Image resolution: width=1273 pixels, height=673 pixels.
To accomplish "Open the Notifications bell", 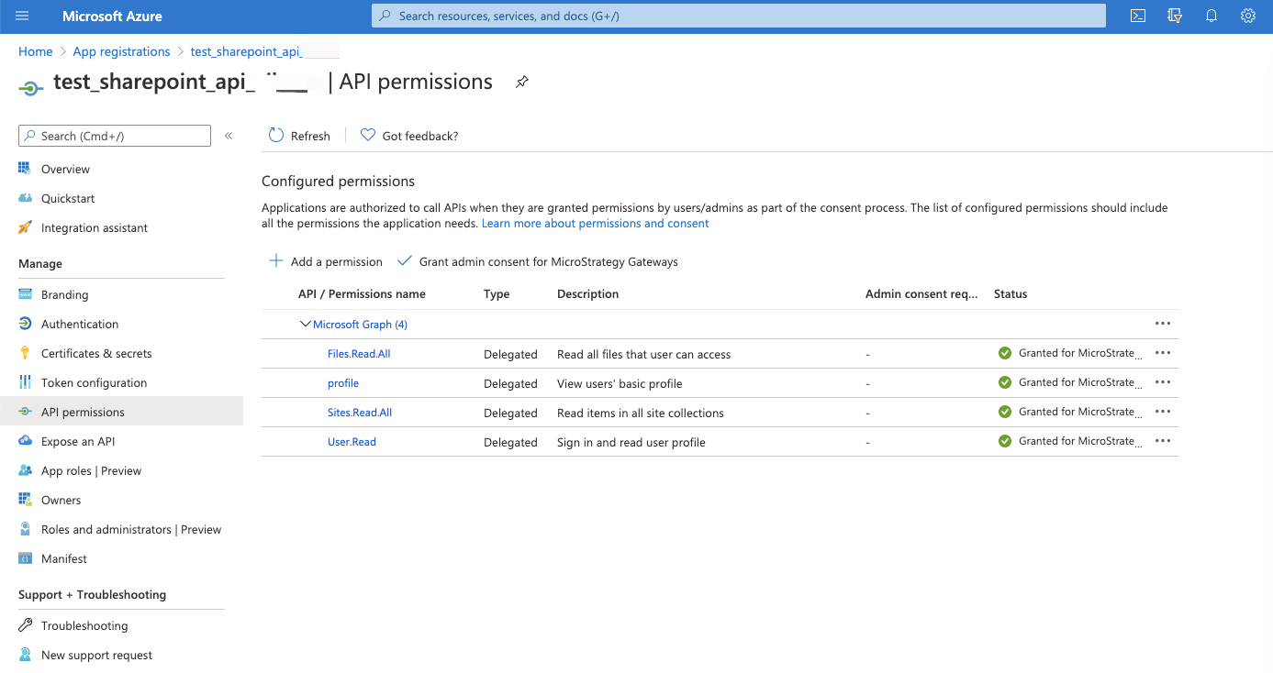I will coord(1211,16).
